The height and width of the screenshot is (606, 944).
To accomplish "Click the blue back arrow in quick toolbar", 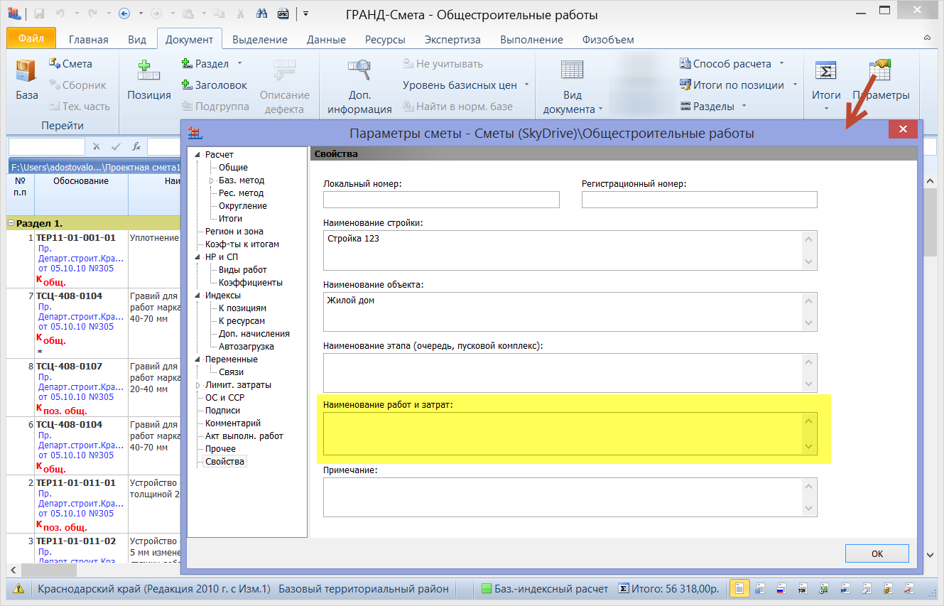I will pos(124,13).
